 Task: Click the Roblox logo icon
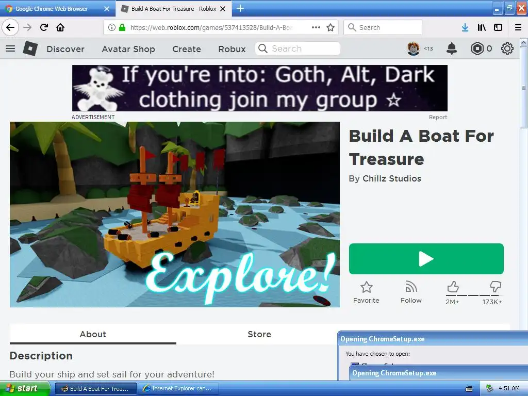point(30,48)
